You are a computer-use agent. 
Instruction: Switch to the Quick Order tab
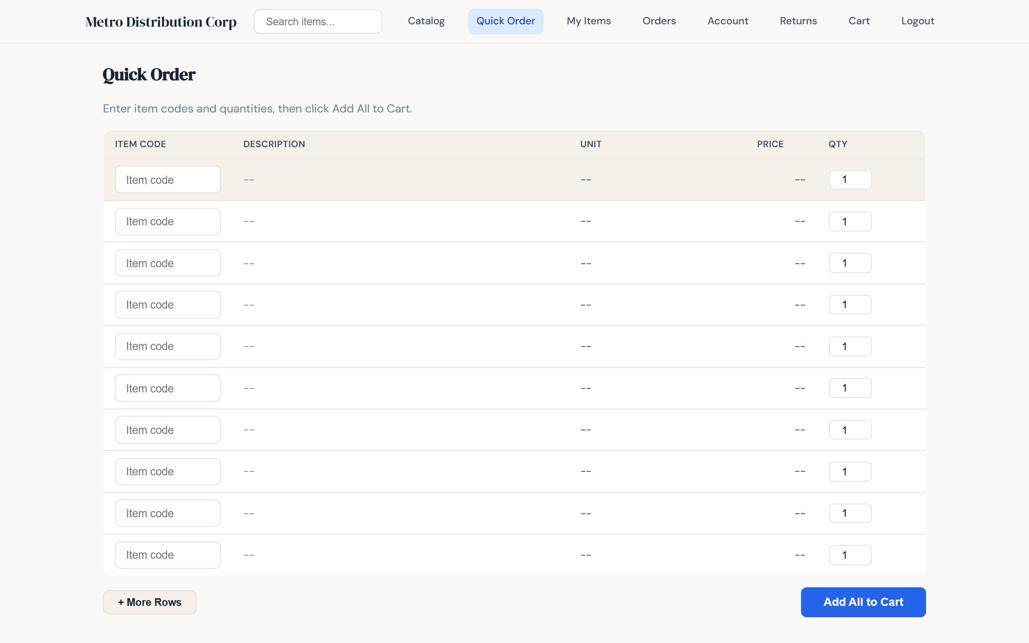click(505, 21)
